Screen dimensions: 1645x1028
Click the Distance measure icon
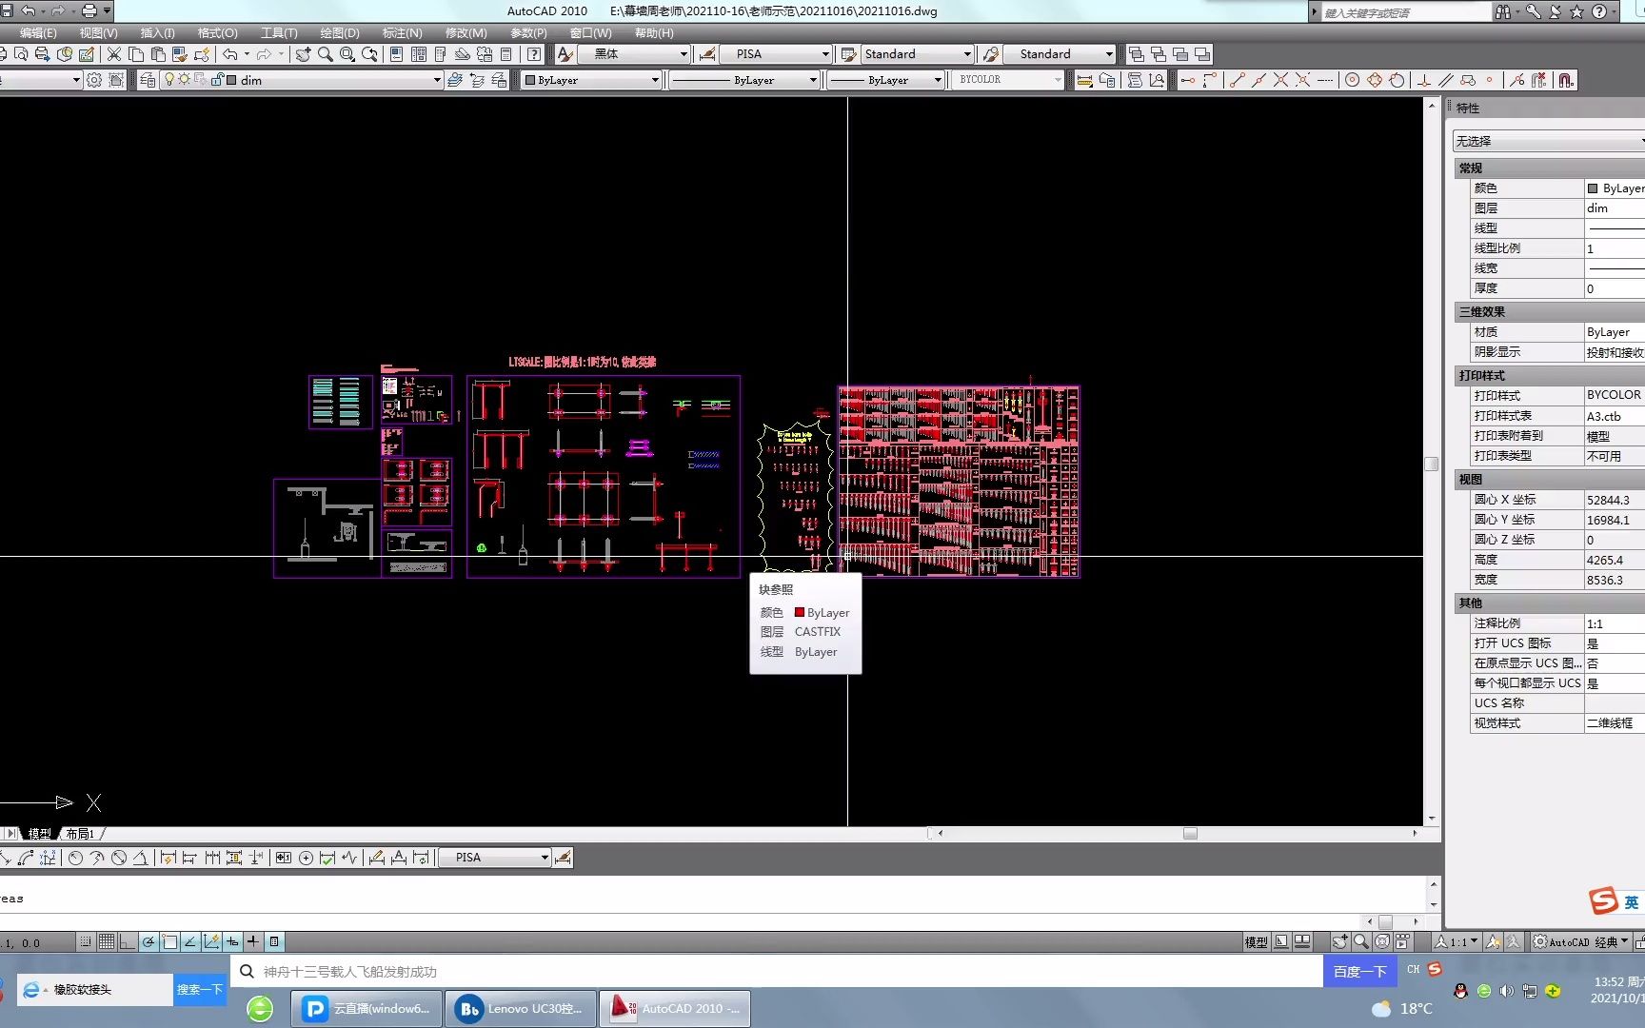tap(1084, 80)
